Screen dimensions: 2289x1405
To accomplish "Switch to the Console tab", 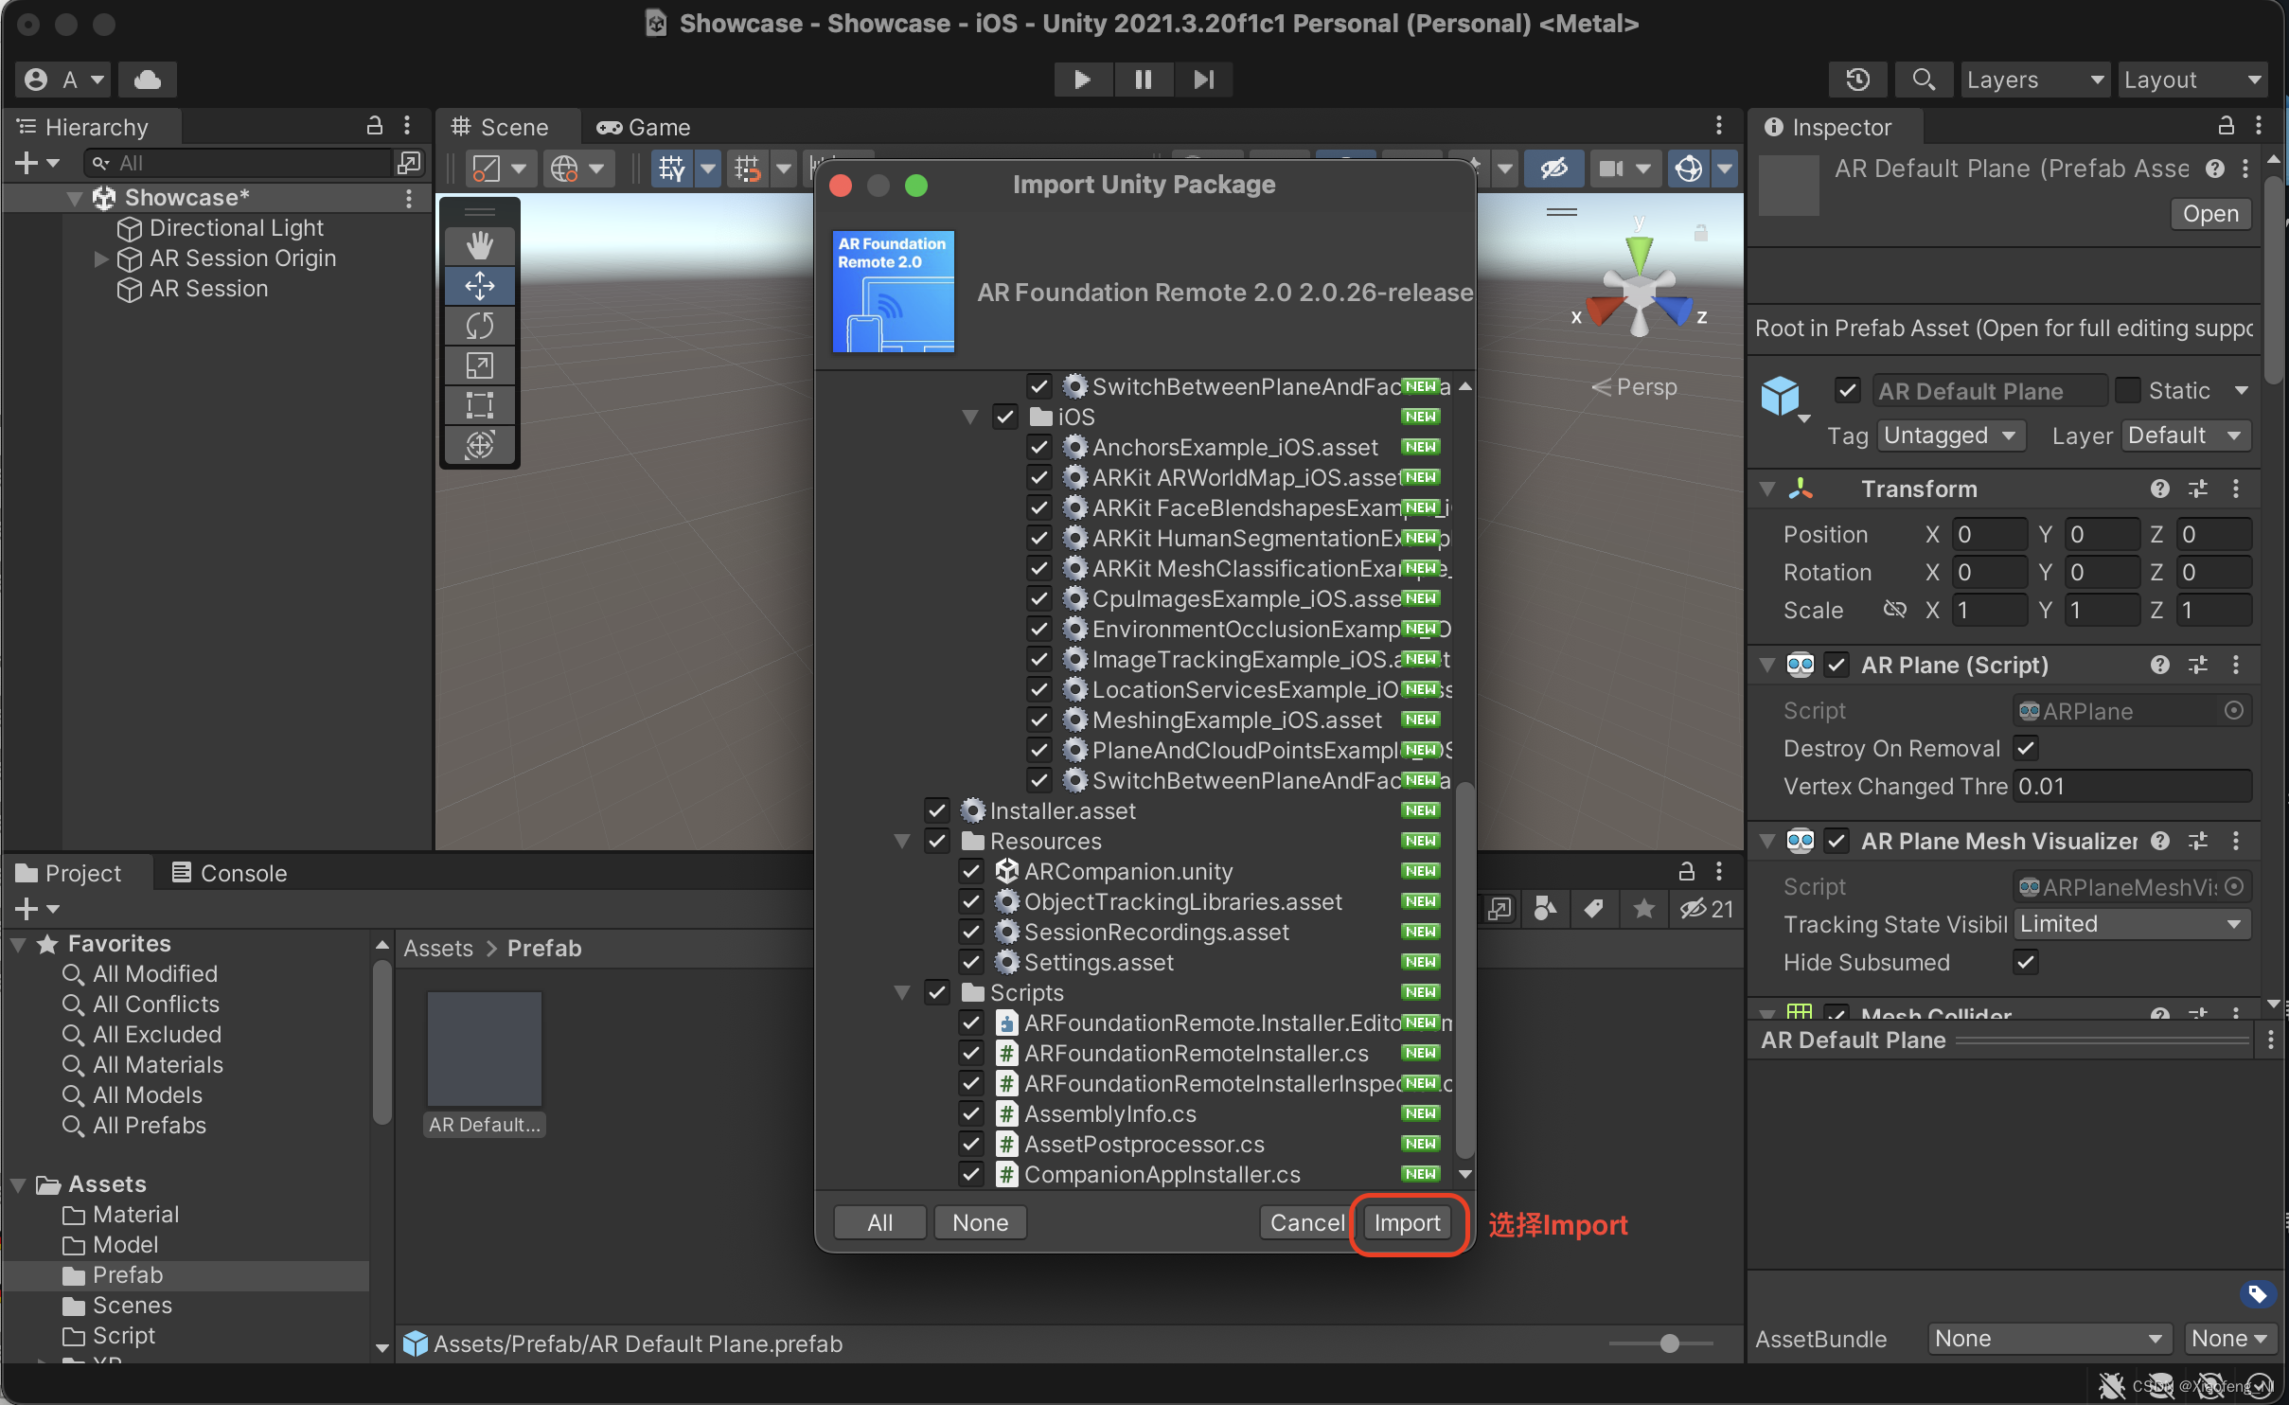I will click(229, 872).
